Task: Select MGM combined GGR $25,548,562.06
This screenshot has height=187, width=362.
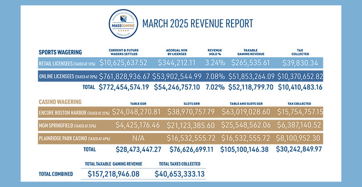Action: (246, 125)
